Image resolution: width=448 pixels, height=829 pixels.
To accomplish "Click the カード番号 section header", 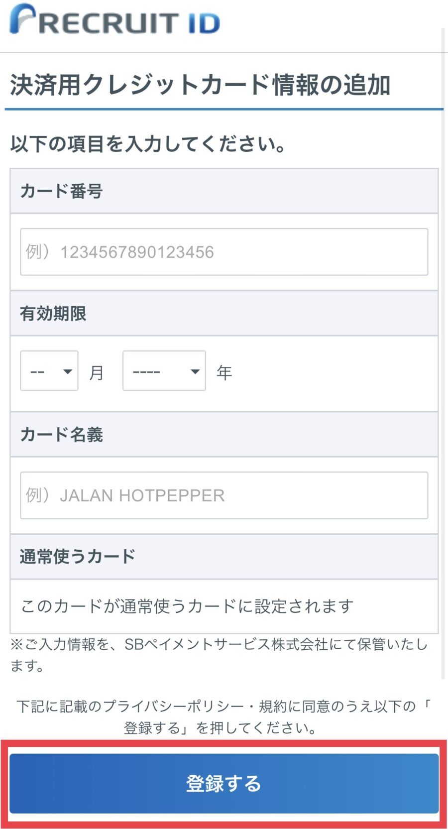I will 224,191.
